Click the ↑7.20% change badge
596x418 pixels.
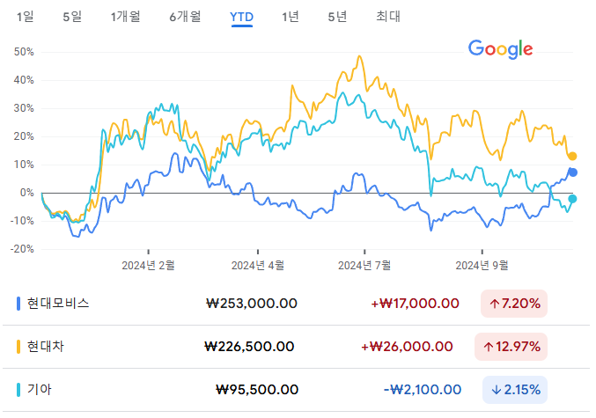point(514,304)
